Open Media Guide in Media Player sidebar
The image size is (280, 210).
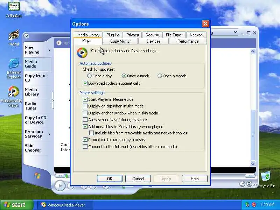click(37, 64)
